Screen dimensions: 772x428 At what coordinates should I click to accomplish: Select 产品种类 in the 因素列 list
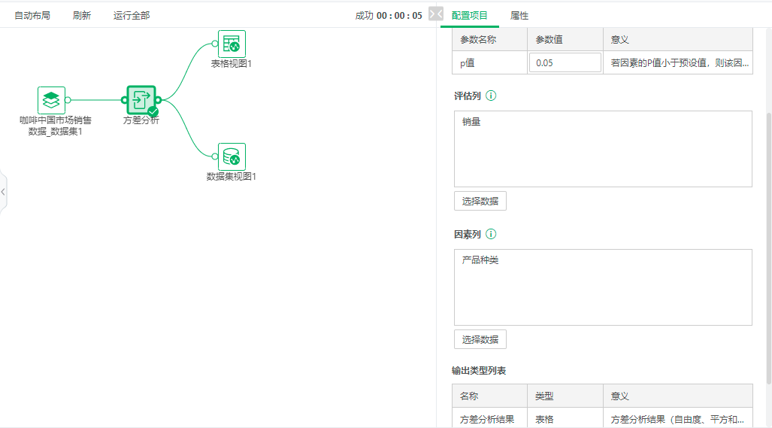pyautogui.click(x=480, y=260)
